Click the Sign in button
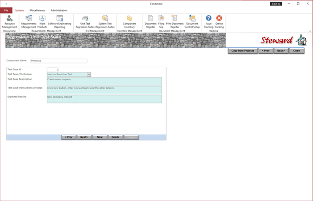 [276, 4]
